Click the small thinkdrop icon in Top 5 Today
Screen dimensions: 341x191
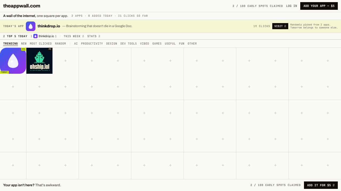tap(35, 36)
